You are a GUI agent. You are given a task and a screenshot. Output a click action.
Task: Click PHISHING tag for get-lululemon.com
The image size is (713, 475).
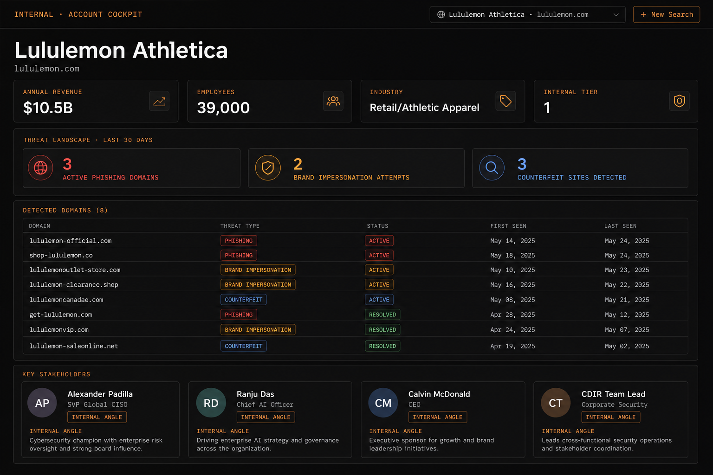(x=239, y=315)
